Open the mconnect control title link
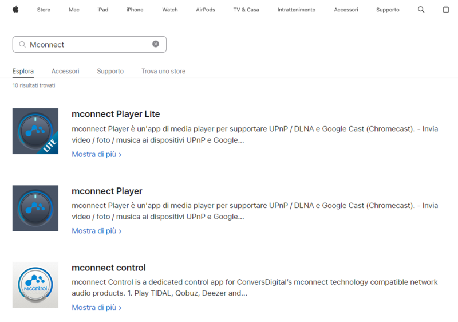458x322 pixels. click(109, 268)
